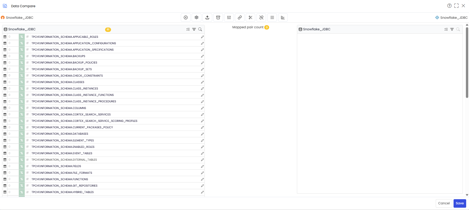The width and height of the screenshot is (469, 210).
Task: Select TPCH1.INFORMATION_SCHEMA.CLASS_INSTANCE_PROCEDURES table
Action: [x=74, y=102]
